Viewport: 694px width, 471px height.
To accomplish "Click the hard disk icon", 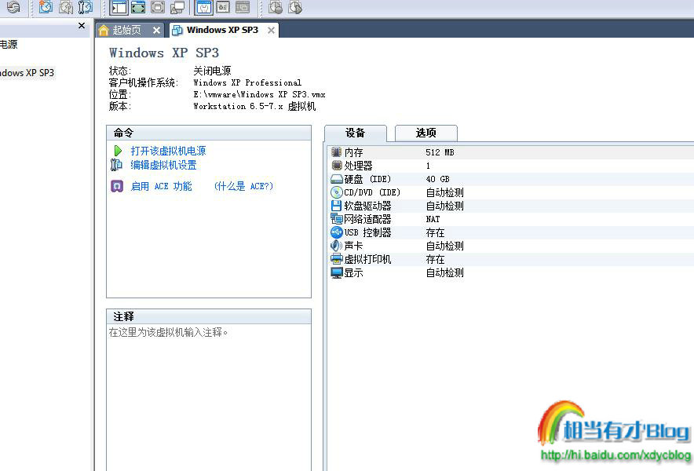I will pyautogui.click(x=336, y=179).
